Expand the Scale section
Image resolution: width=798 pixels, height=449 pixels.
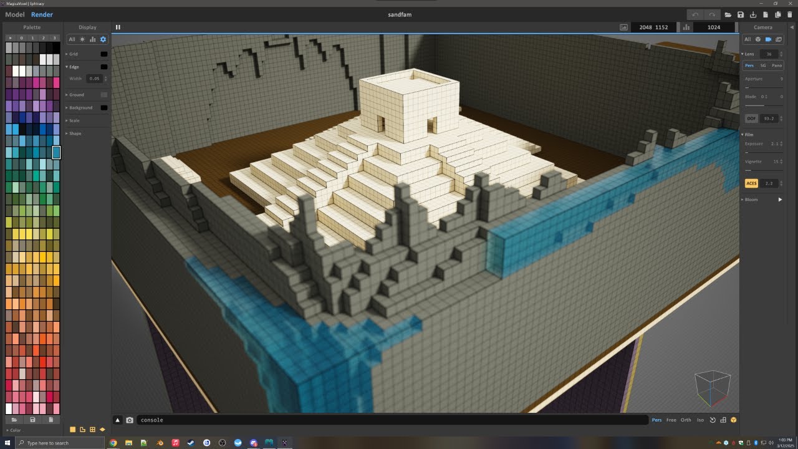pyautogui.click(x=73, y=120)
